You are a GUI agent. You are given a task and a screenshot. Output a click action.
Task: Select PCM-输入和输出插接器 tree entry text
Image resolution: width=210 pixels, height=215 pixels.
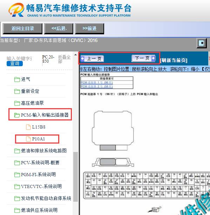pyautogui.click(x=45, y=115)
